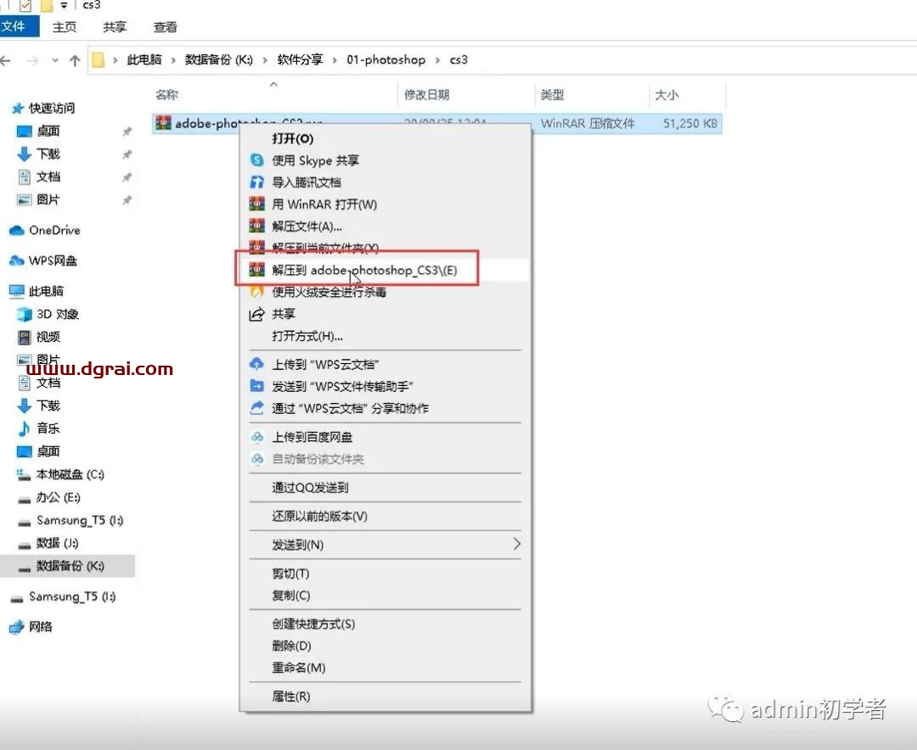This screenshot has width=917, height=750.
Task: Click the 百度网盘 icon beside 上传到百度网盘
Action: click(x=256, y=437)
